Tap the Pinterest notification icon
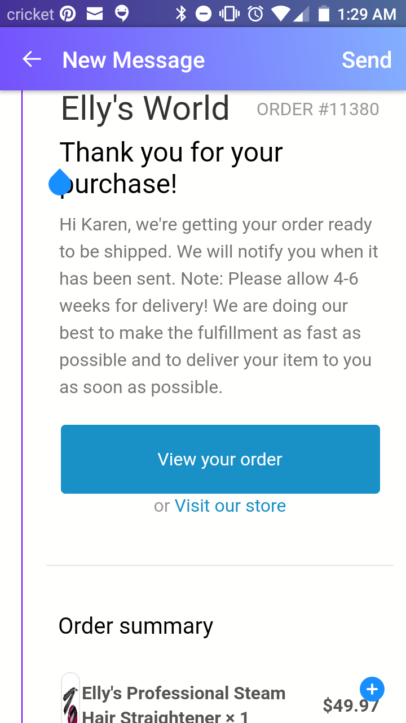Screen dimensions: 406x723 point(67,14)
